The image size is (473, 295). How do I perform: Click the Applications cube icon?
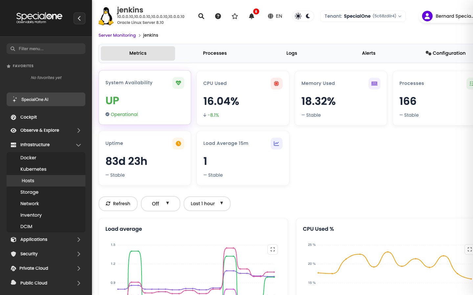(x=13, y=239)
